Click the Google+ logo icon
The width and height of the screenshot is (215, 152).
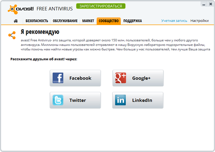[x=121, y=78]
